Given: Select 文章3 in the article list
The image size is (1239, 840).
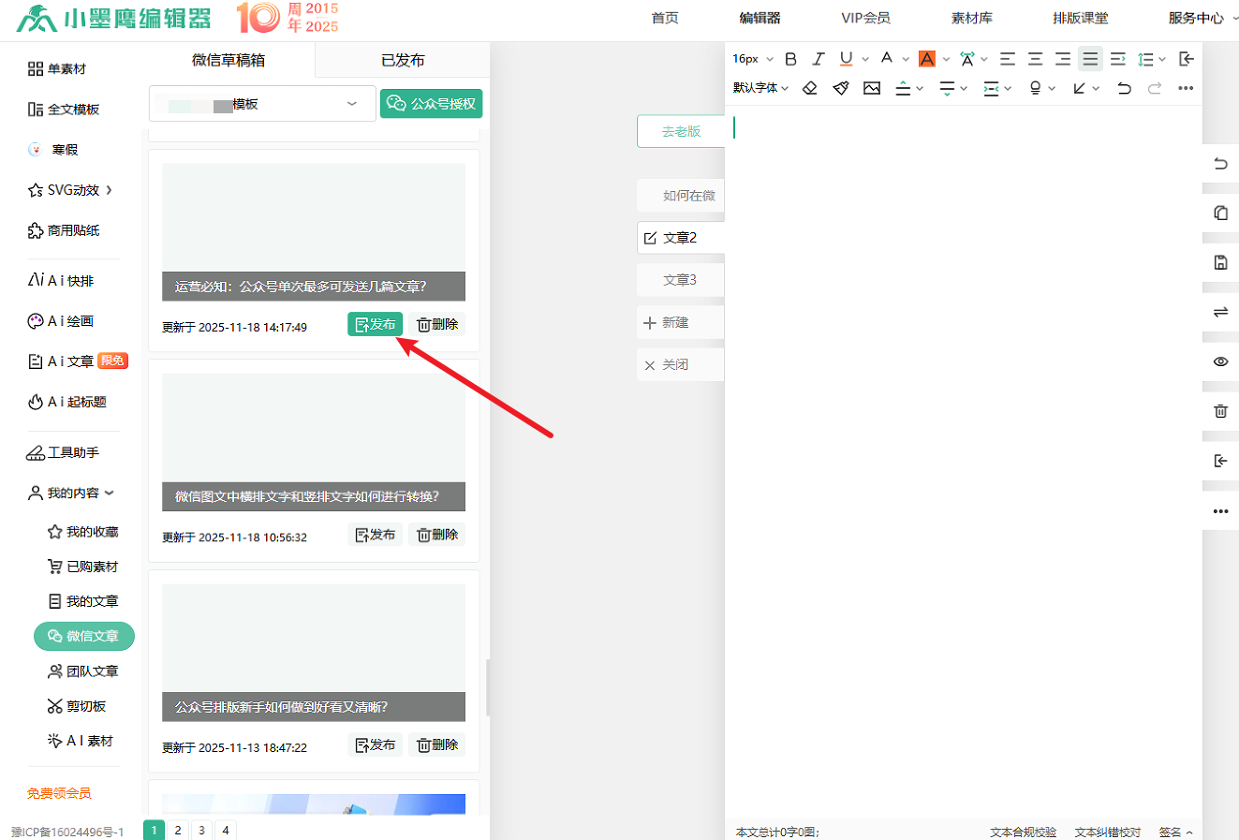Looking at the screenshot, I should tap(680, 280).
